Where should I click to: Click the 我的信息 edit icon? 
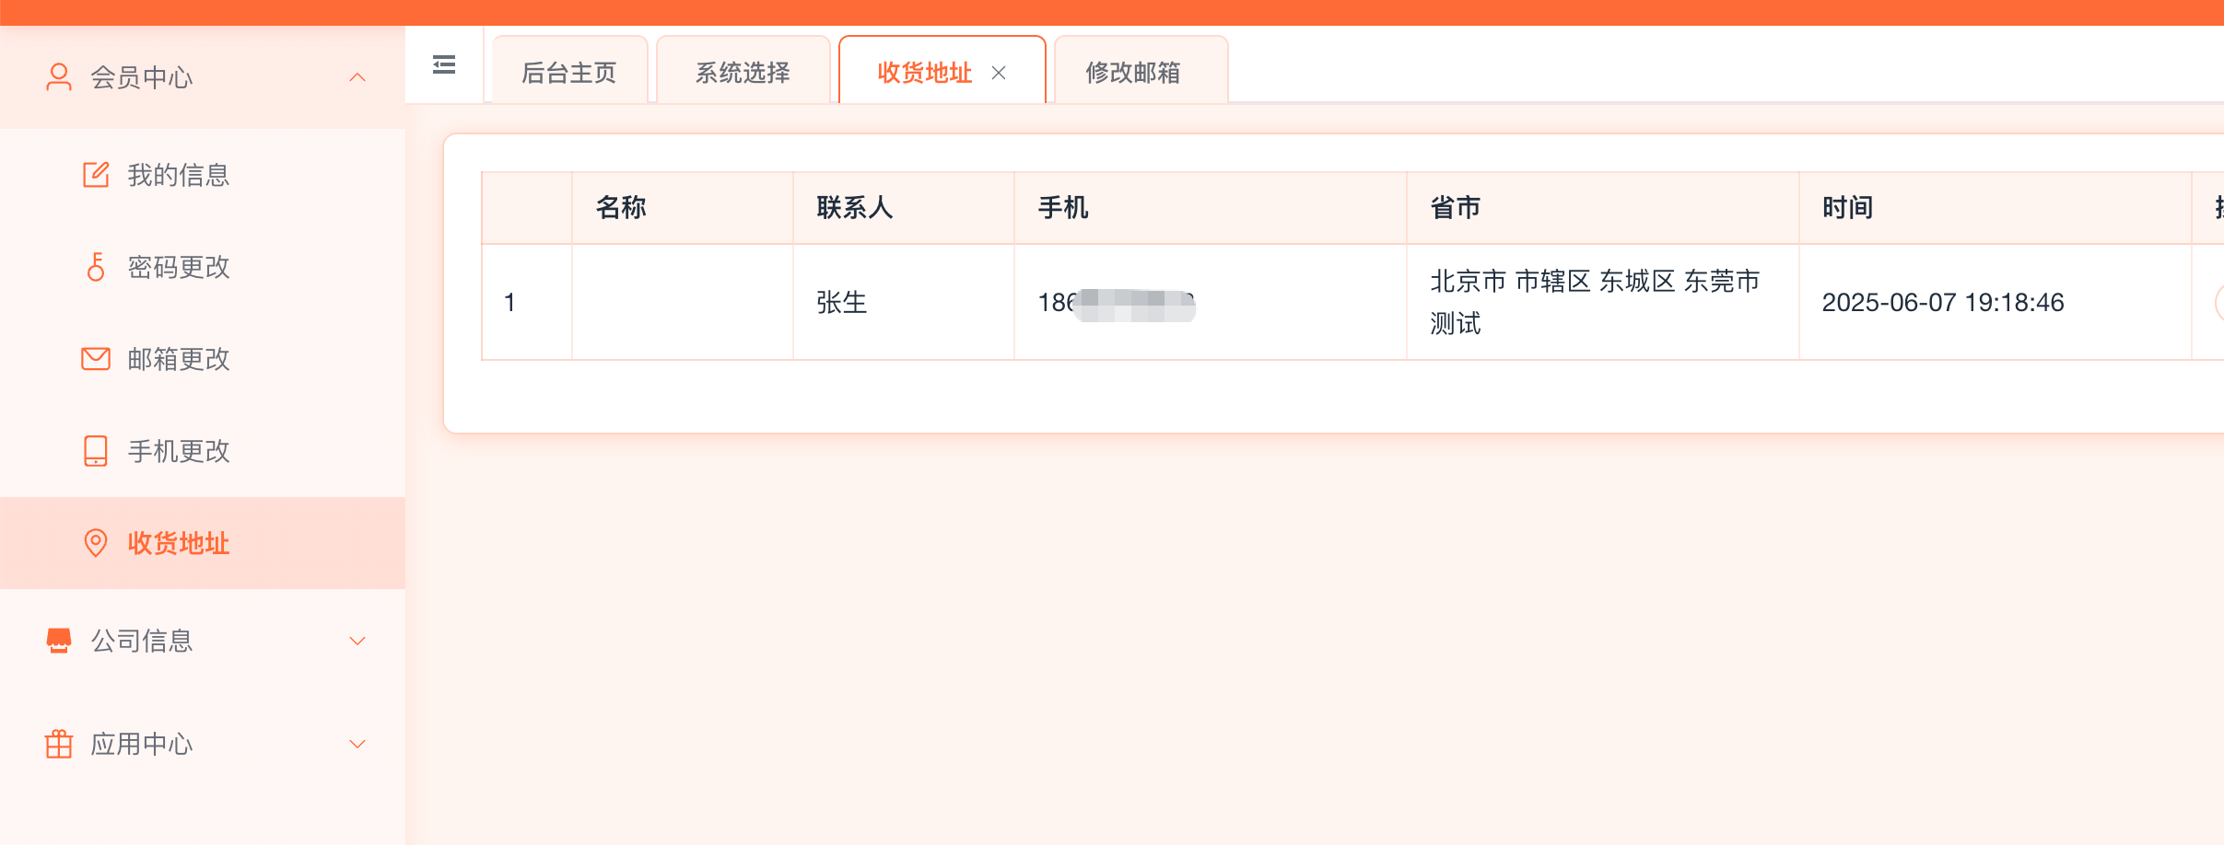(96, 175)
